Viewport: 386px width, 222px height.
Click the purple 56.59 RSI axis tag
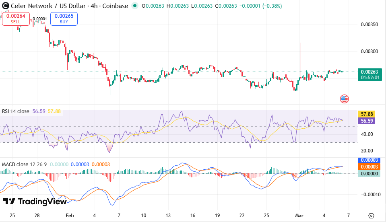(x=367, y=121)
